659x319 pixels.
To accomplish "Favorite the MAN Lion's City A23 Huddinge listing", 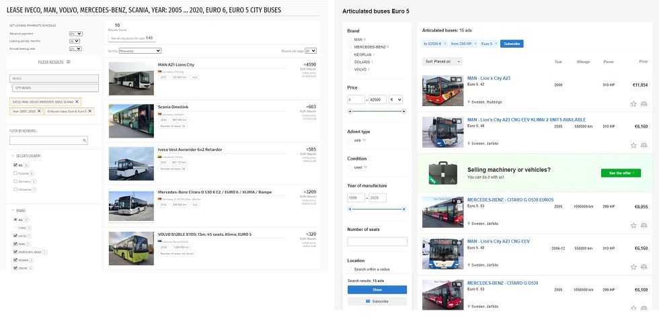I will click(633, 103).
